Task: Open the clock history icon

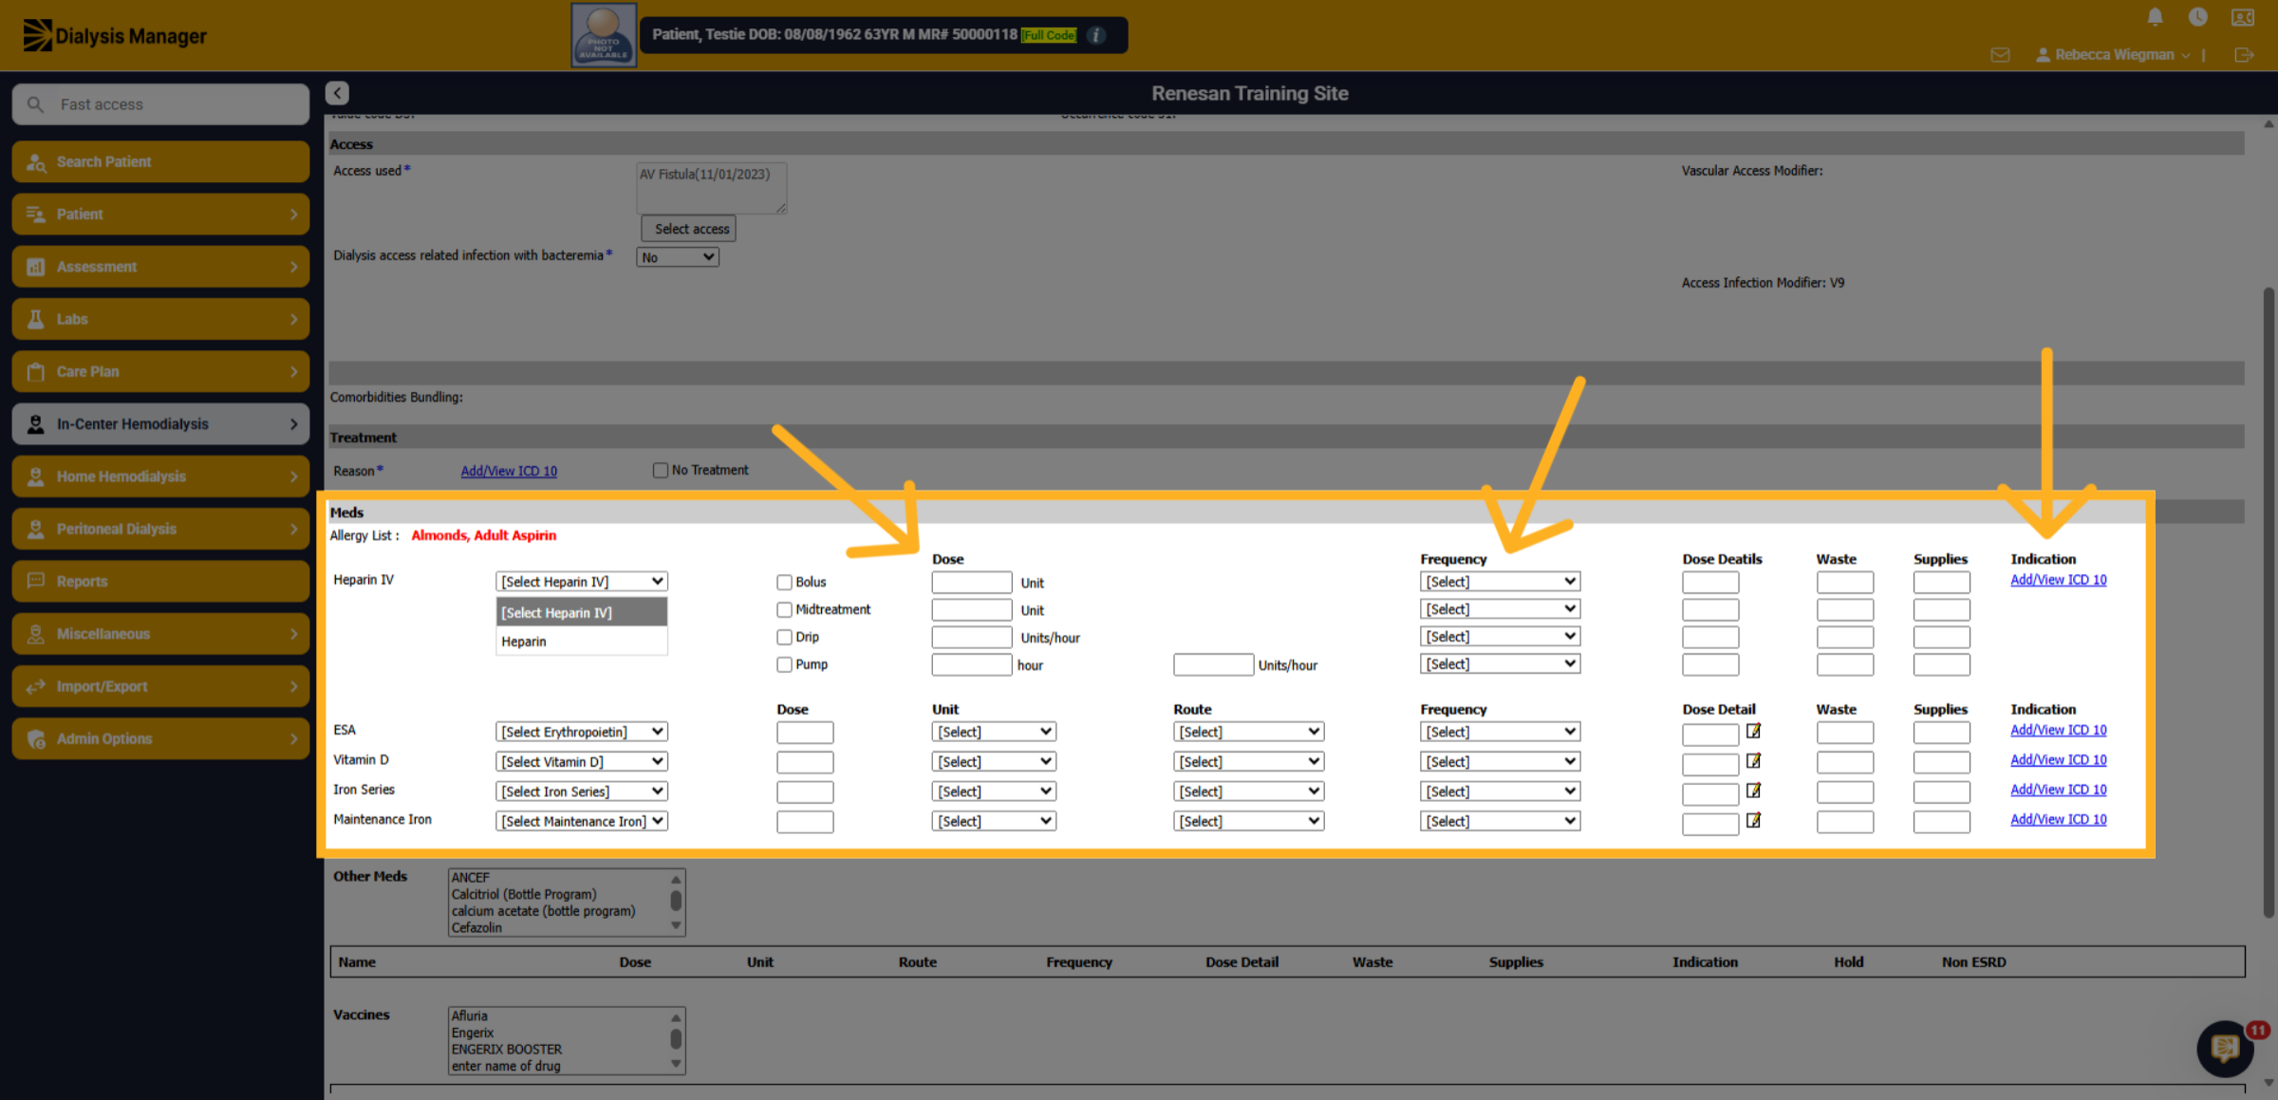Action: (x=2197, y=17)
